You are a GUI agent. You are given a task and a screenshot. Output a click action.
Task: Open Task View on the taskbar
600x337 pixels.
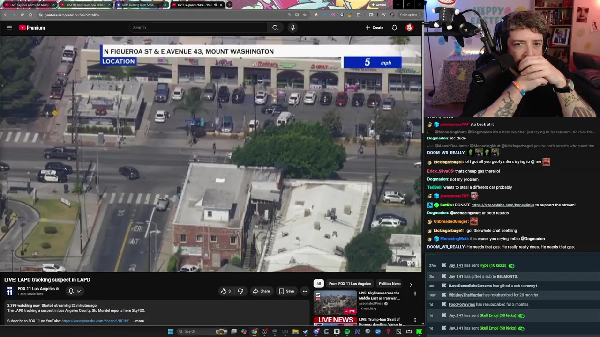234,331
